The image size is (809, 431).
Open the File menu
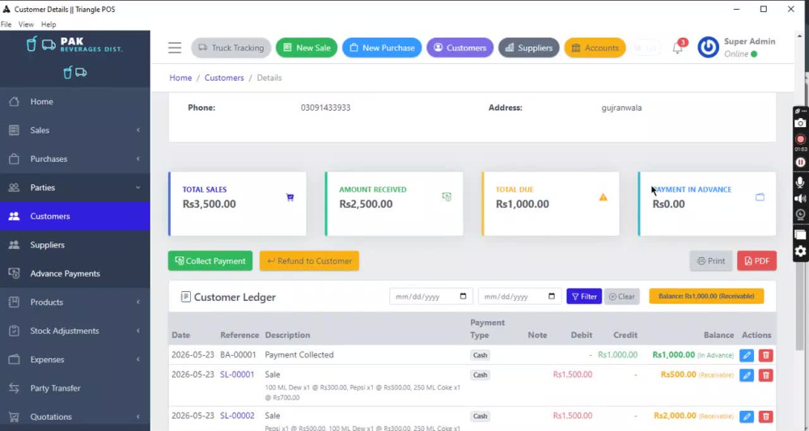[6, 24]
